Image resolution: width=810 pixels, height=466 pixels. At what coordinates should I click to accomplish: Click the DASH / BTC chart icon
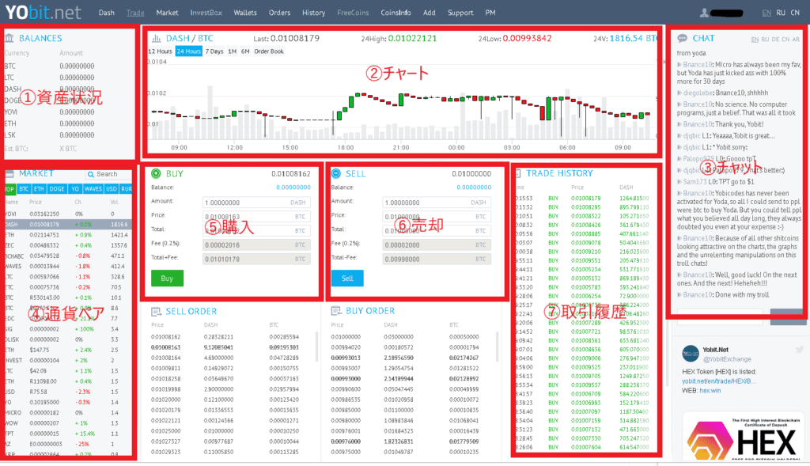(156, 38)
